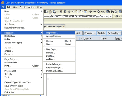Screen dimensions: 122x96
Task: Click the plain up arrow navigation icon
Action: [x=73, y=12]
